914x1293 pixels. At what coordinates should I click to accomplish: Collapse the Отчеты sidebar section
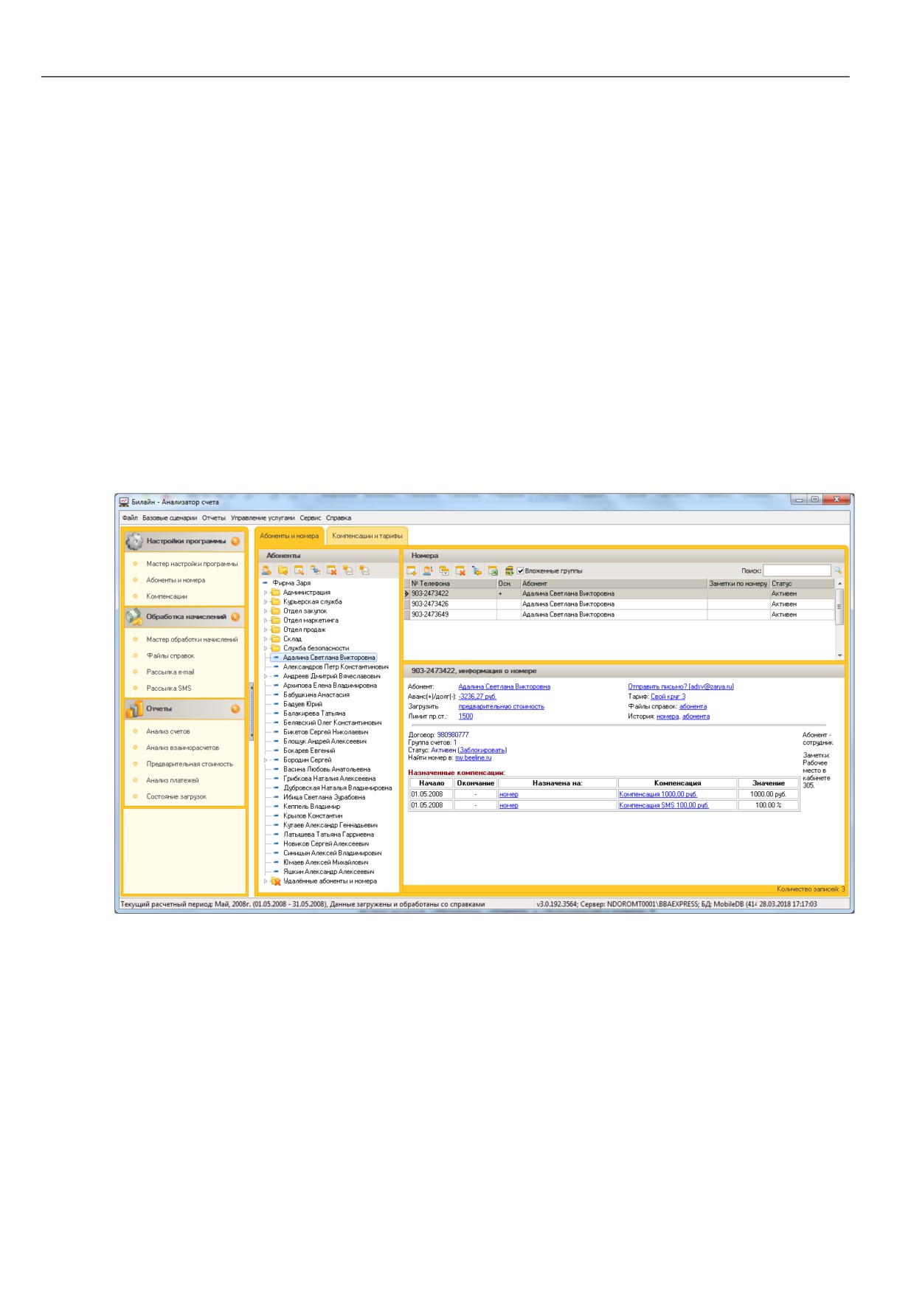tap(235, 709)
